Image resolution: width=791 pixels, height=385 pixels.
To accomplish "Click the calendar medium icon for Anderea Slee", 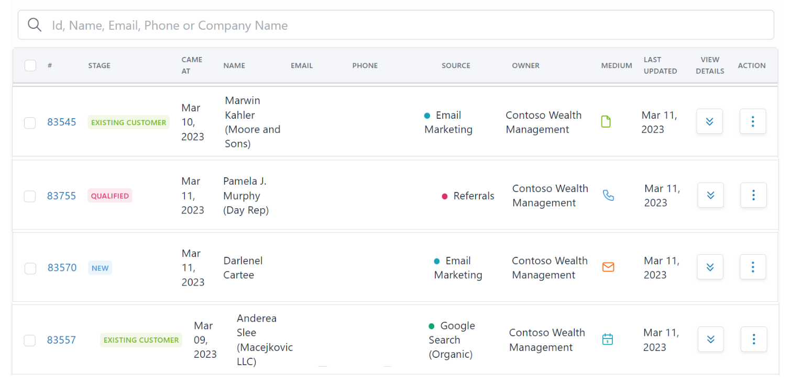I will [x=607, y=339].
